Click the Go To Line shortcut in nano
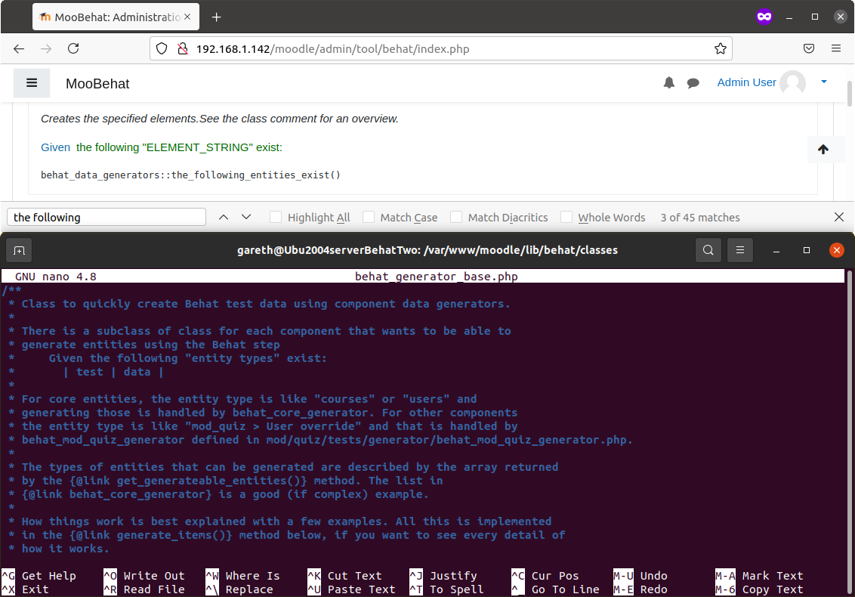Screen dimensions: 855x597 (556, 589)
